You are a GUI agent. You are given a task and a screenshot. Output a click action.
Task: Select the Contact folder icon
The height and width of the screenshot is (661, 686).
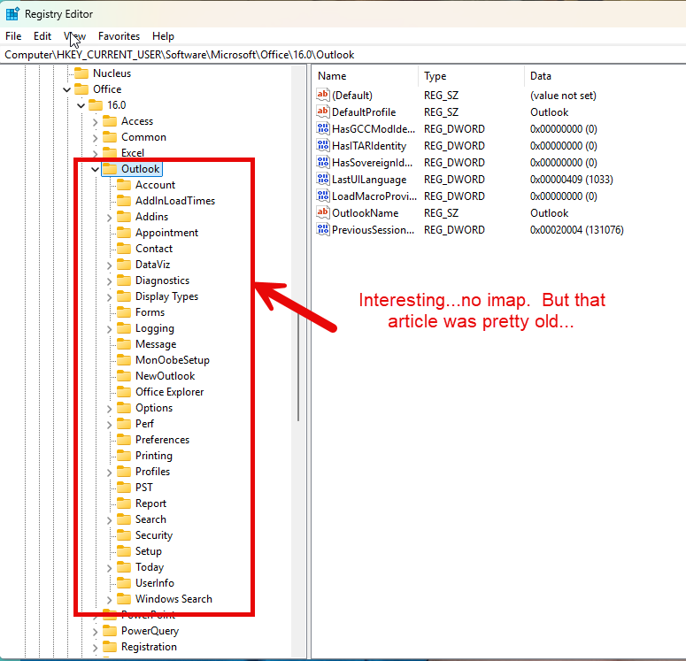pyautogui.click(x=124, y=249)
